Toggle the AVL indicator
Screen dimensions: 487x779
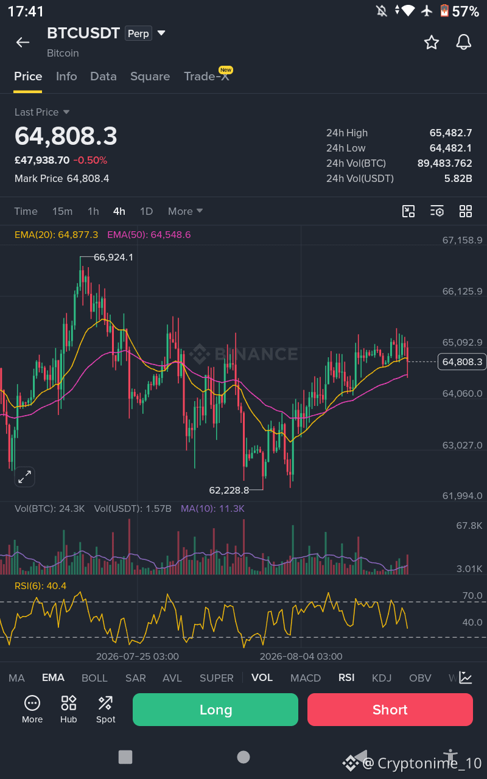tap(172, 678)
